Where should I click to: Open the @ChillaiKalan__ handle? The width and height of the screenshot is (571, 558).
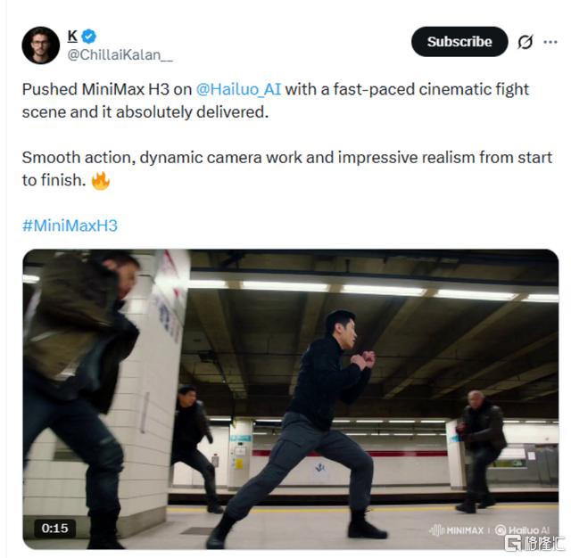click(120, 55)
